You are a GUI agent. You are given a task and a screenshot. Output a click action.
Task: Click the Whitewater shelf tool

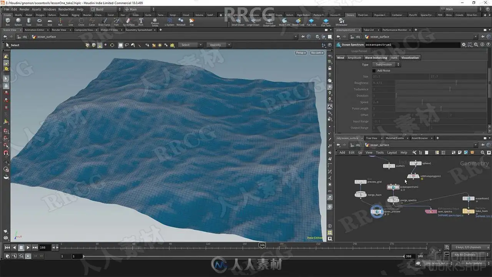[x=341, y=22]
